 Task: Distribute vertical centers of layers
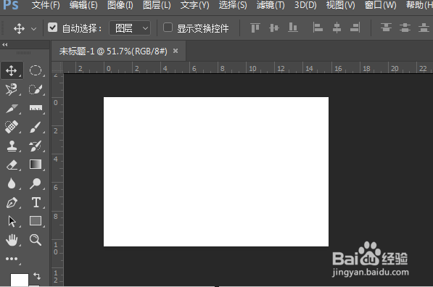(x=405, y=28)
